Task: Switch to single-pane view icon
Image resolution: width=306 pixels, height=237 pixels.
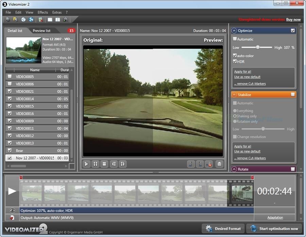Action: (50, 19)
